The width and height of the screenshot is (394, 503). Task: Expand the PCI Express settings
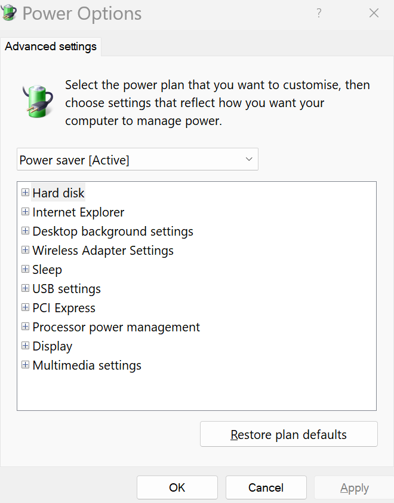[25, 307]
